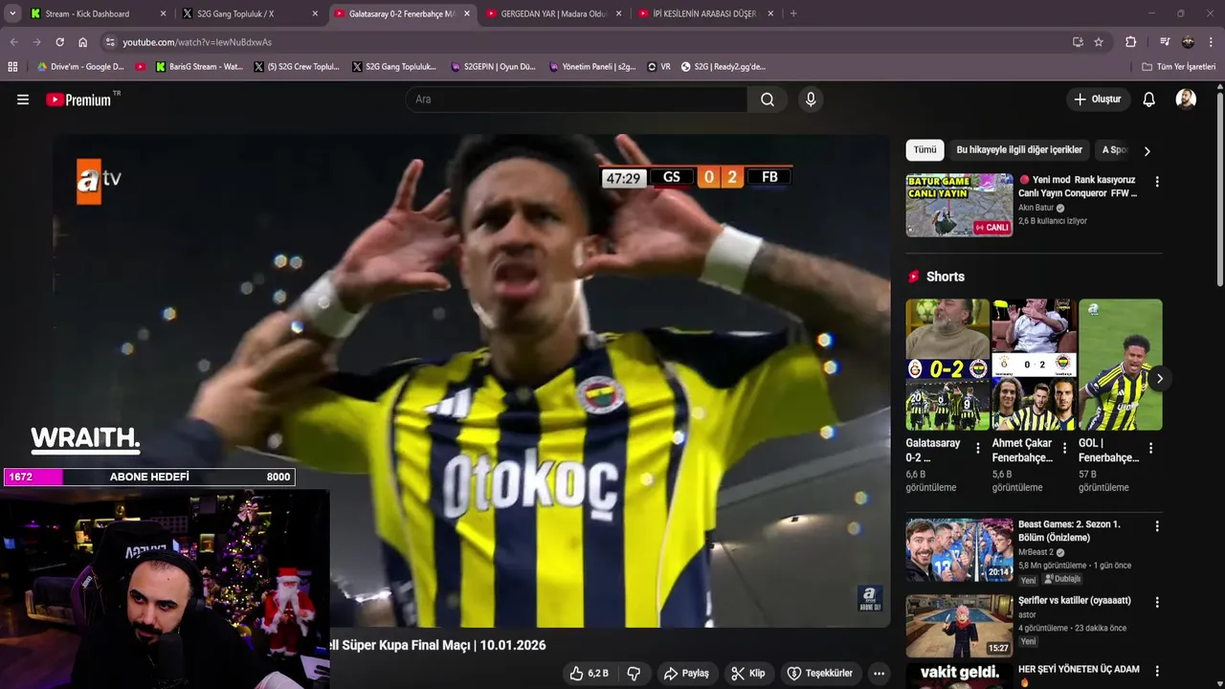The image size is (1225, 689).
Task: Close the Galatasaray 0-2 Fenerbahçe tab
Action: tap(467, 13)
